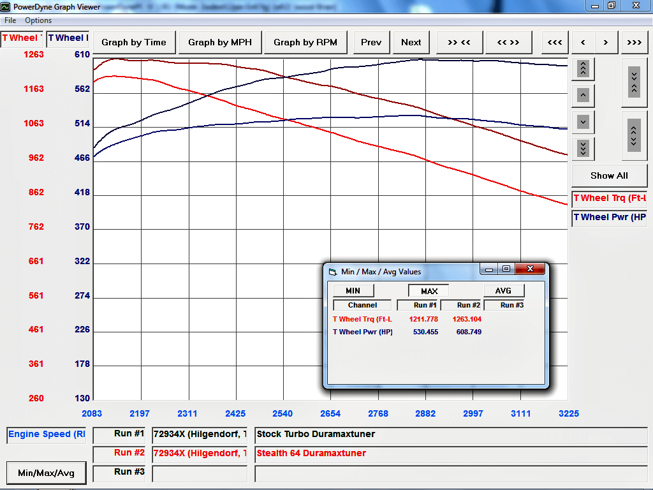The width and height of the screenshot is (653, 490).
Task: Click value 1211.778 in dialog
Action: (423, 319)
